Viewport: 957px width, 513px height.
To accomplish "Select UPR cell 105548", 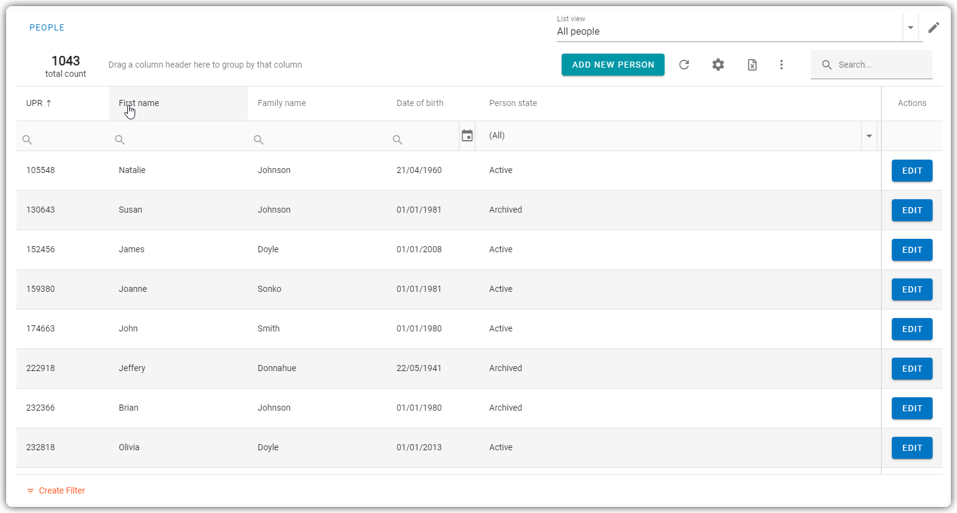I will pos(40,170).
